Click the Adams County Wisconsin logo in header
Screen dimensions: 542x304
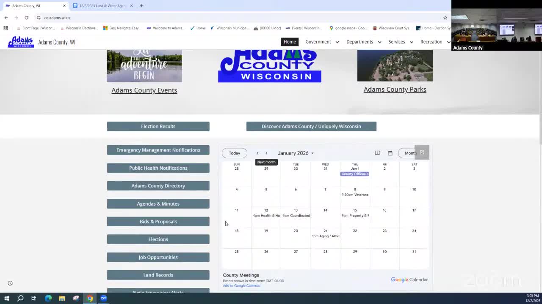pyautogui.click(x=20, y=42)
